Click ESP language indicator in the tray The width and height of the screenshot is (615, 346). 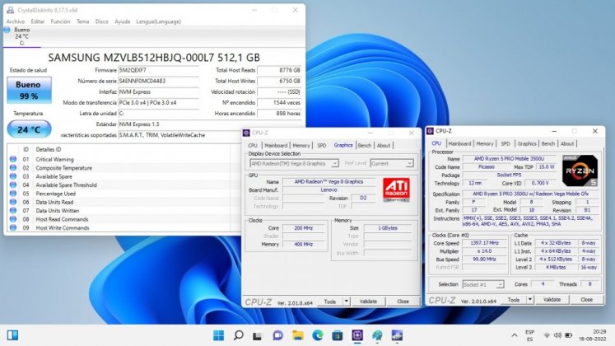point(530,335)
